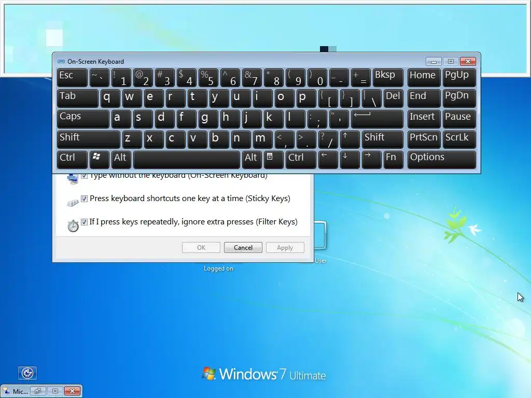Click the End key
531x398 pixels.
point(424,98)
